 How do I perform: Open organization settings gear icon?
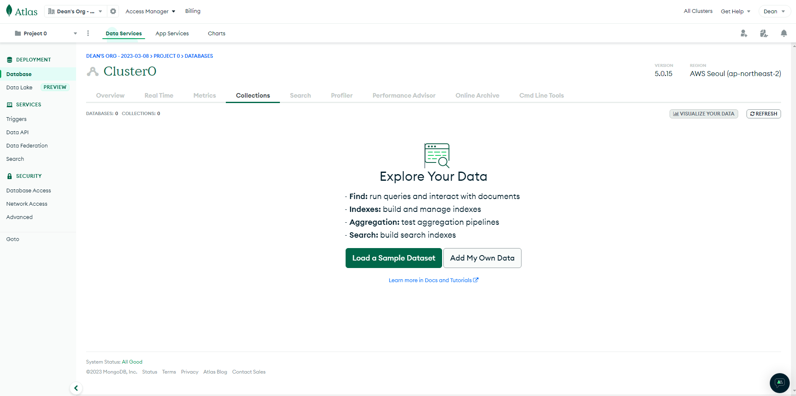pyautogui.click(x=113, y=11)
